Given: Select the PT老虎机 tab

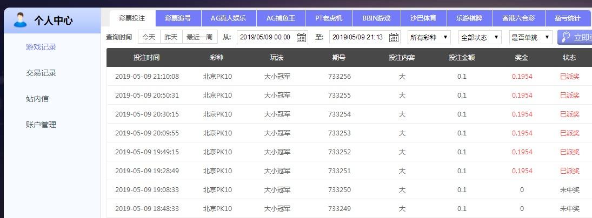Looking at the screenshot, I should coord(332,18).
